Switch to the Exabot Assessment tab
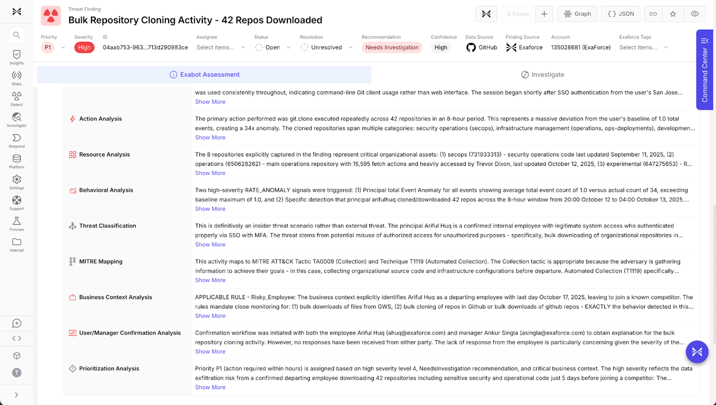Screen dimensions: 716x405 [204, 74]
